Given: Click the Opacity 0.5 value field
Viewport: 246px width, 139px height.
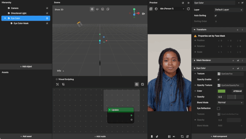Looking at the screenshot, I should pos(221,97).
